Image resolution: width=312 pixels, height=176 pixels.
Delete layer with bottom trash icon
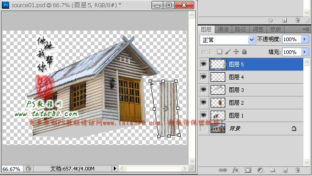tap(297, 170)
